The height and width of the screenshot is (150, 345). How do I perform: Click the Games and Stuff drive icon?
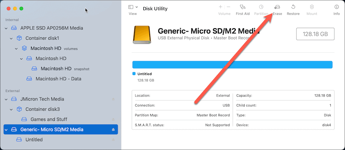point(24,119)
